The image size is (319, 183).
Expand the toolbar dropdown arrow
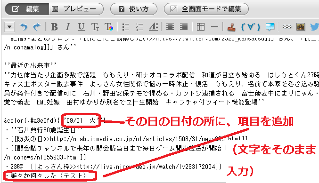[9, 27]
